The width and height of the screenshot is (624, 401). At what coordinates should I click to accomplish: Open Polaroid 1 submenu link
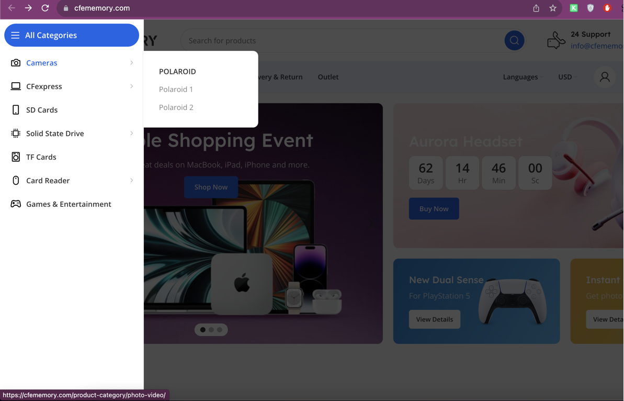coord(176,89)
